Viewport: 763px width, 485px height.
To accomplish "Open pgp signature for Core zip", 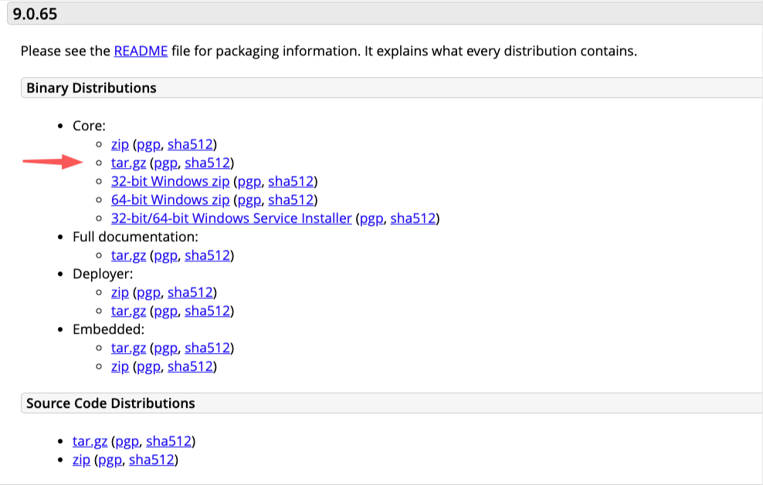I will coord(148,145).
